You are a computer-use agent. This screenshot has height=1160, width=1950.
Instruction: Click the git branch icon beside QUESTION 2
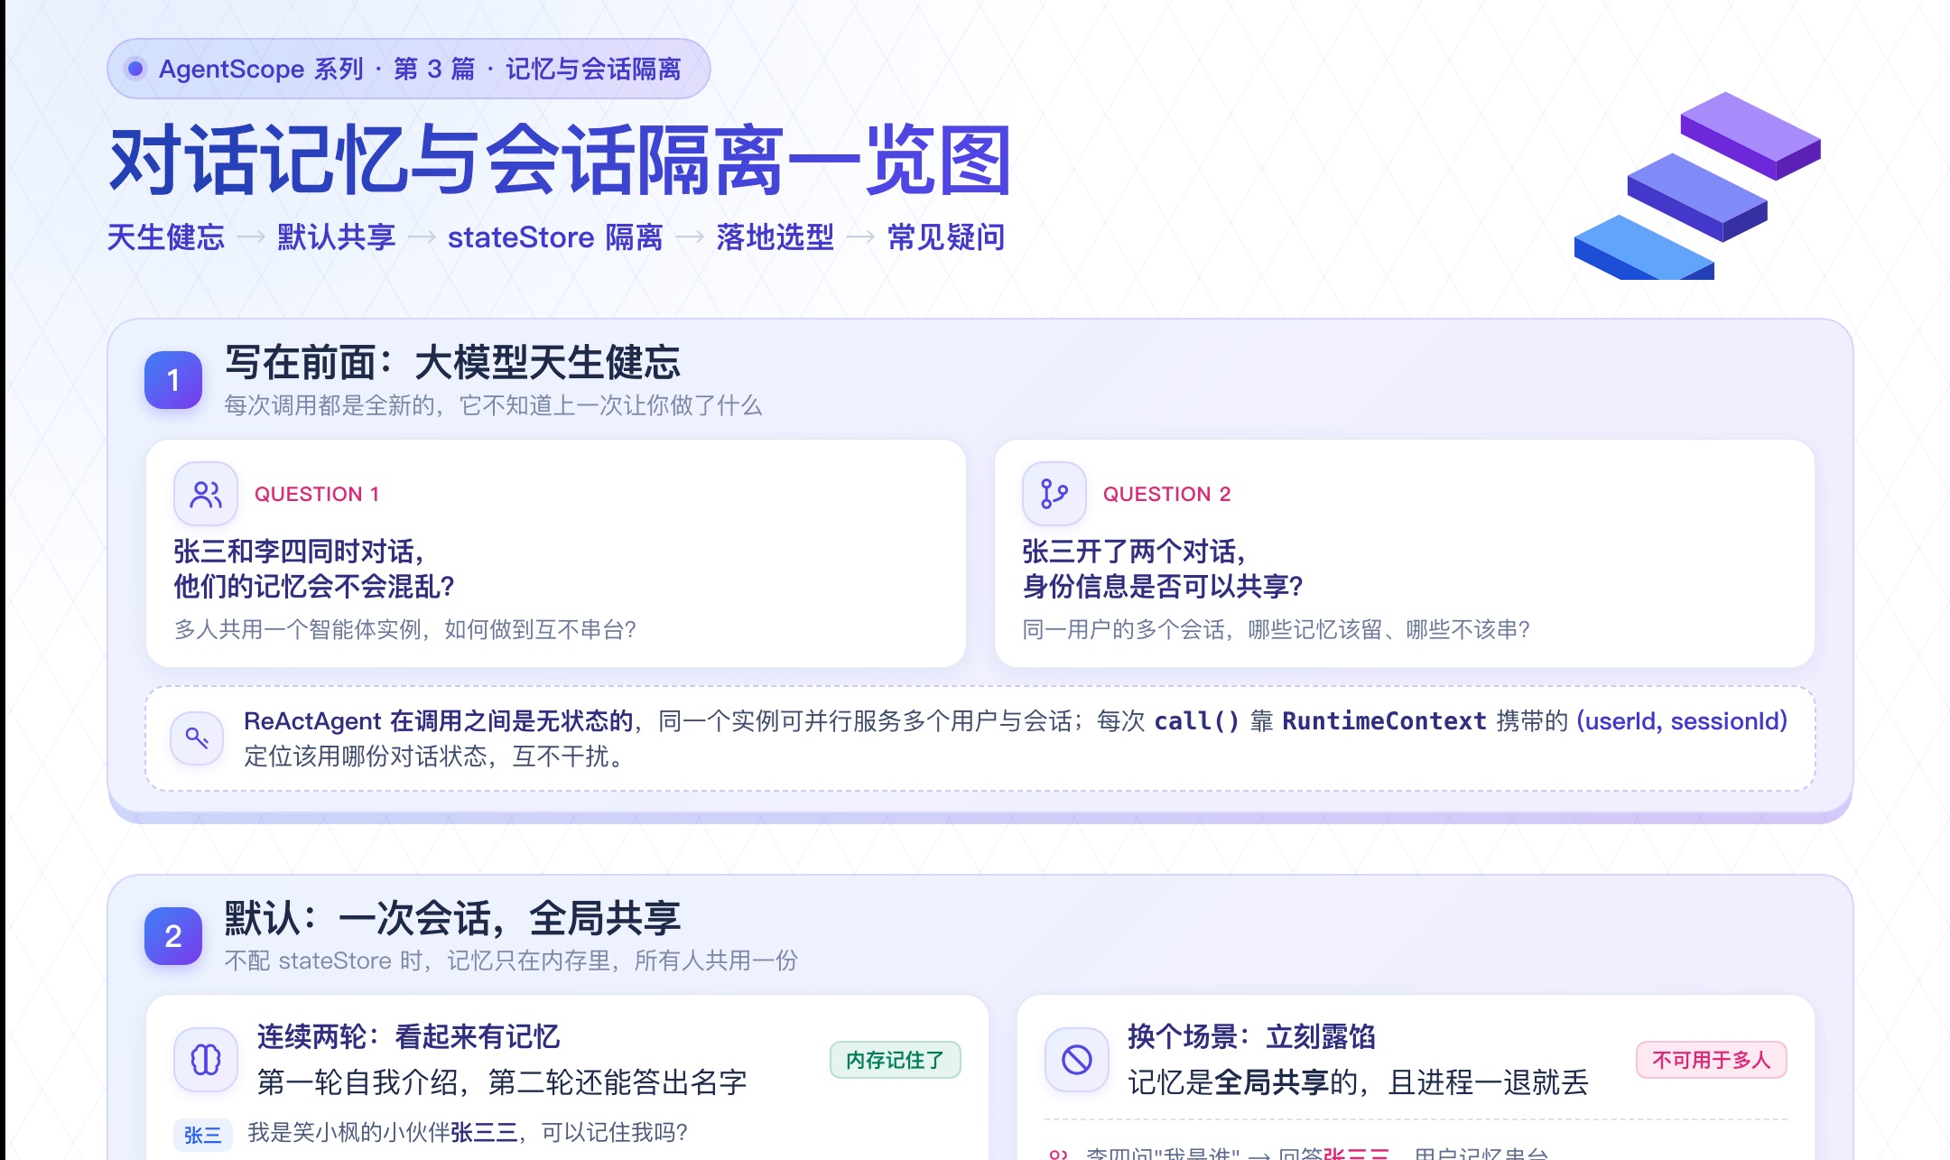click(x=1054, y=494)
